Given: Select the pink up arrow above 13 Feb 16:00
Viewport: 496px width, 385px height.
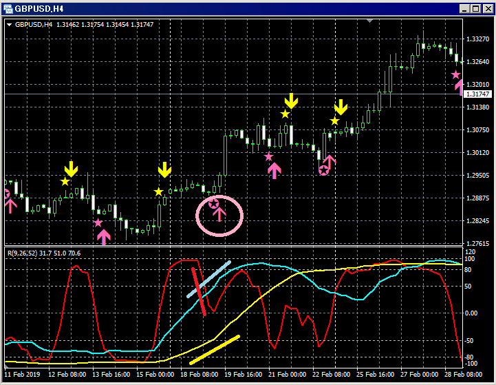Looking at the screenshot, I should [104, 237].
